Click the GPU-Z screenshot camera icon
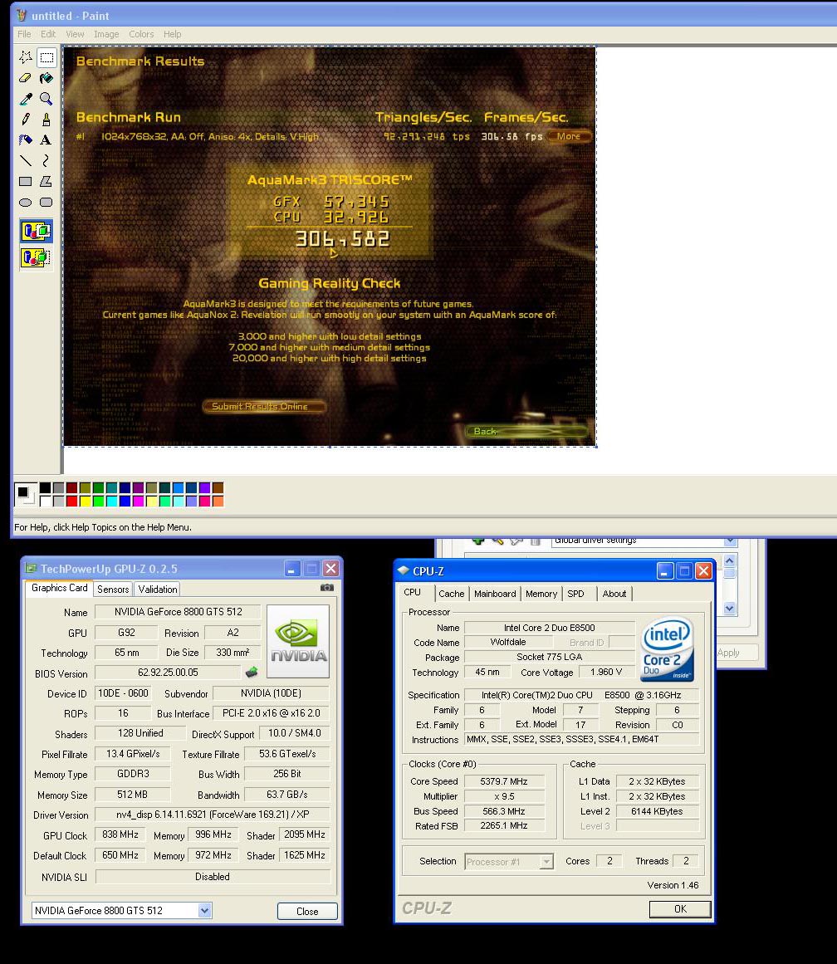Image resolution: width=837 pixels, height=964 pixels. (327, 588)
